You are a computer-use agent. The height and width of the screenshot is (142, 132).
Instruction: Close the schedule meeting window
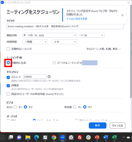pyautogui.click(x=129, y=2)
